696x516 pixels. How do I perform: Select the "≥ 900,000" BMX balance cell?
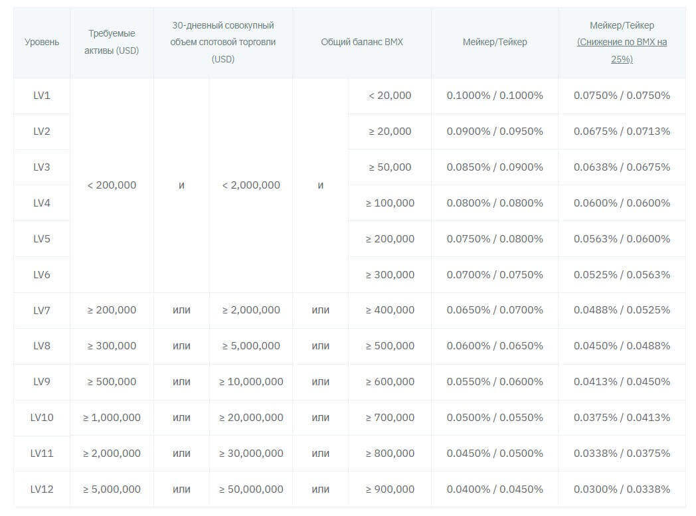click(x=390, y=489)
